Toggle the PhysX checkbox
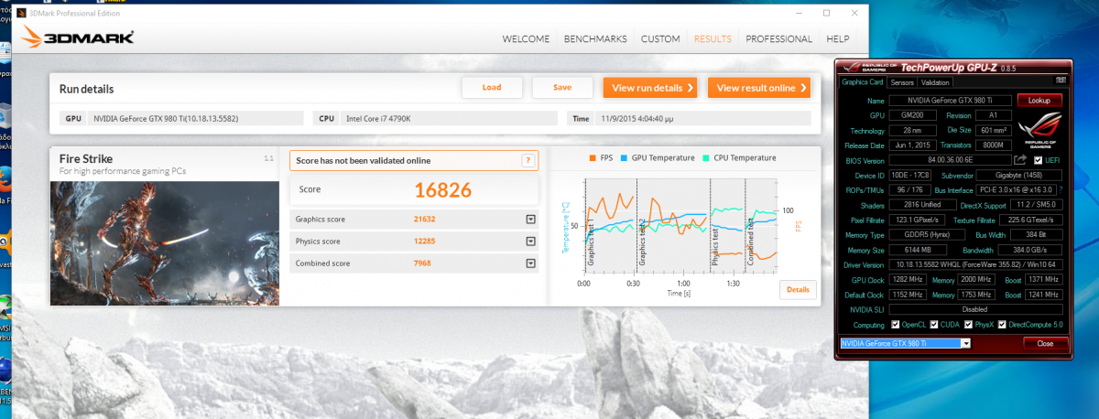 (967, 324)
